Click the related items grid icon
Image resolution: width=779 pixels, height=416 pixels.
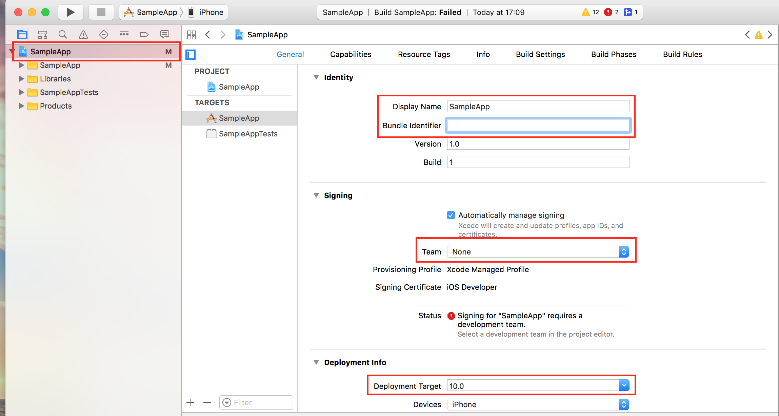point(192,35)
